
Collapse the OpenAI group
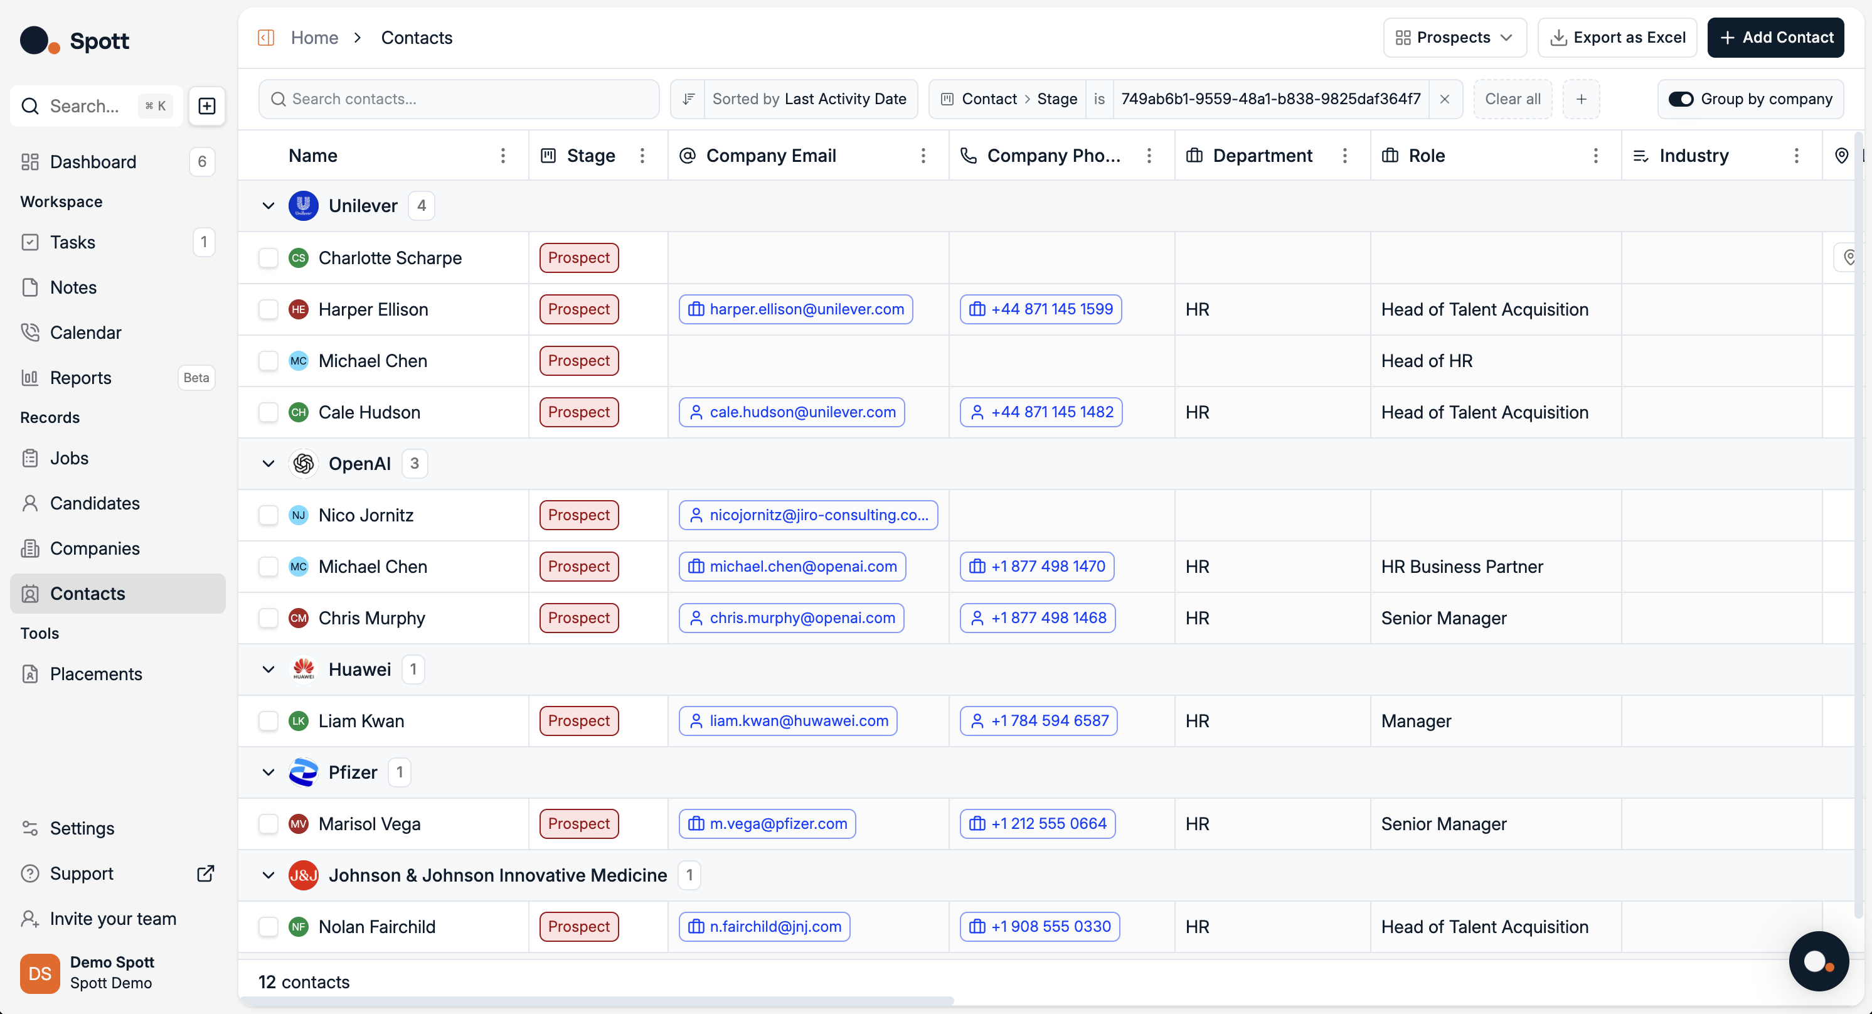[x=268, y=464]
